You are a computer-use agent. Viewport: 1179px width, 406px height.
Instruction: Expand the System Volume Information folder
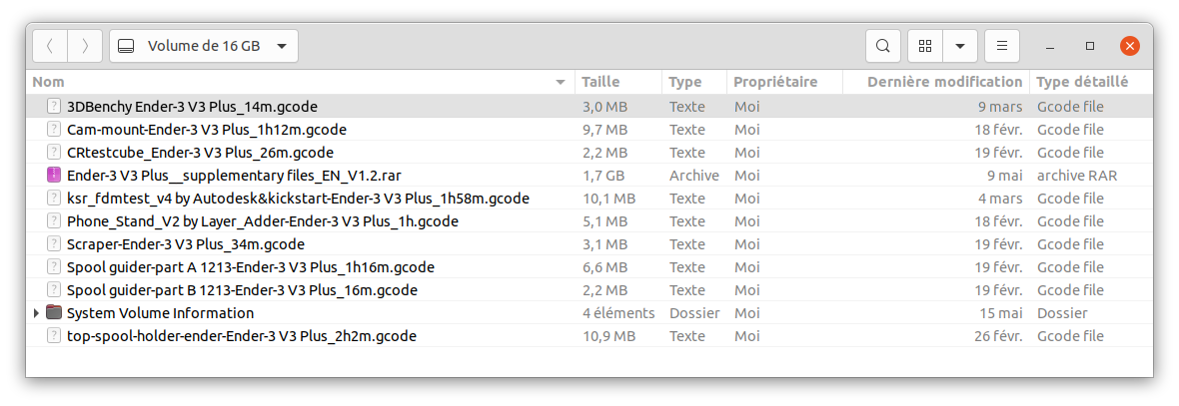pos(37,313)
